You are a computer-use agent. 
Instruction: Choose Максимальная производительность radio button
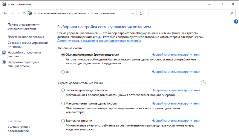tap(63, 104)
